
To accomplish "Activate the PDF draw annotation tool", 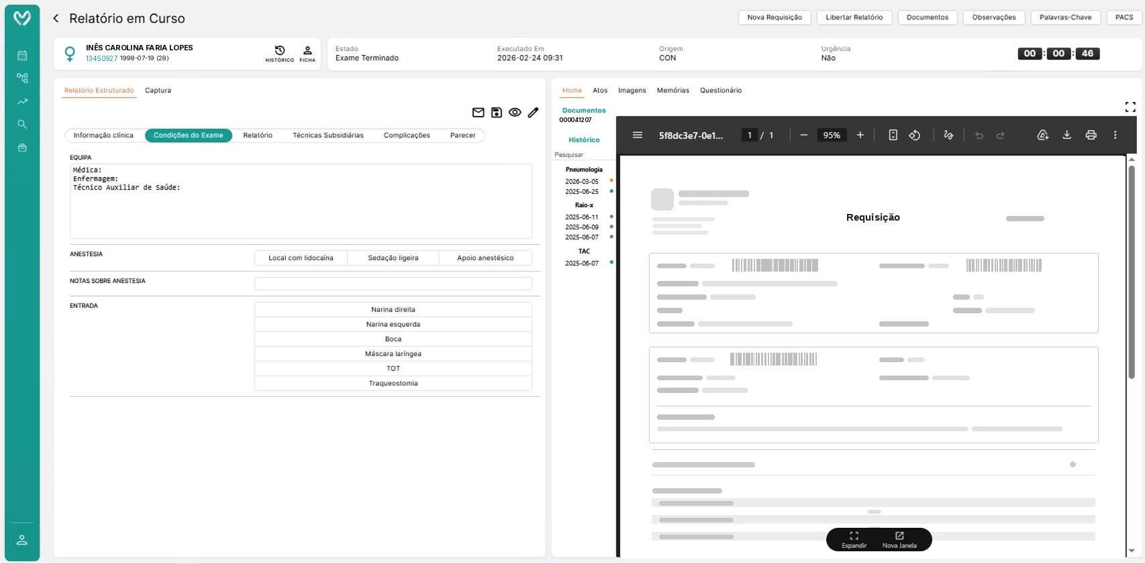I will tap(948, 135).
